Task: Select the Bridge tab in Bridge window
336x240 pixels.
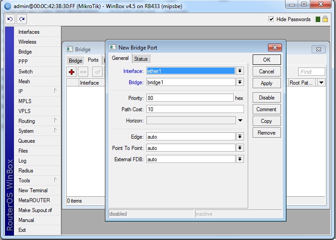Action: click(75, 61)
